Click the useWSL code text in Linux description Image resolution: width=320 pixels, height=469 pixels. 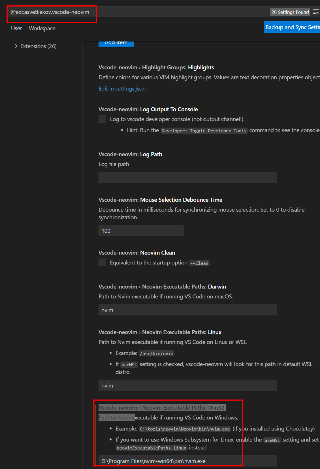129,365
